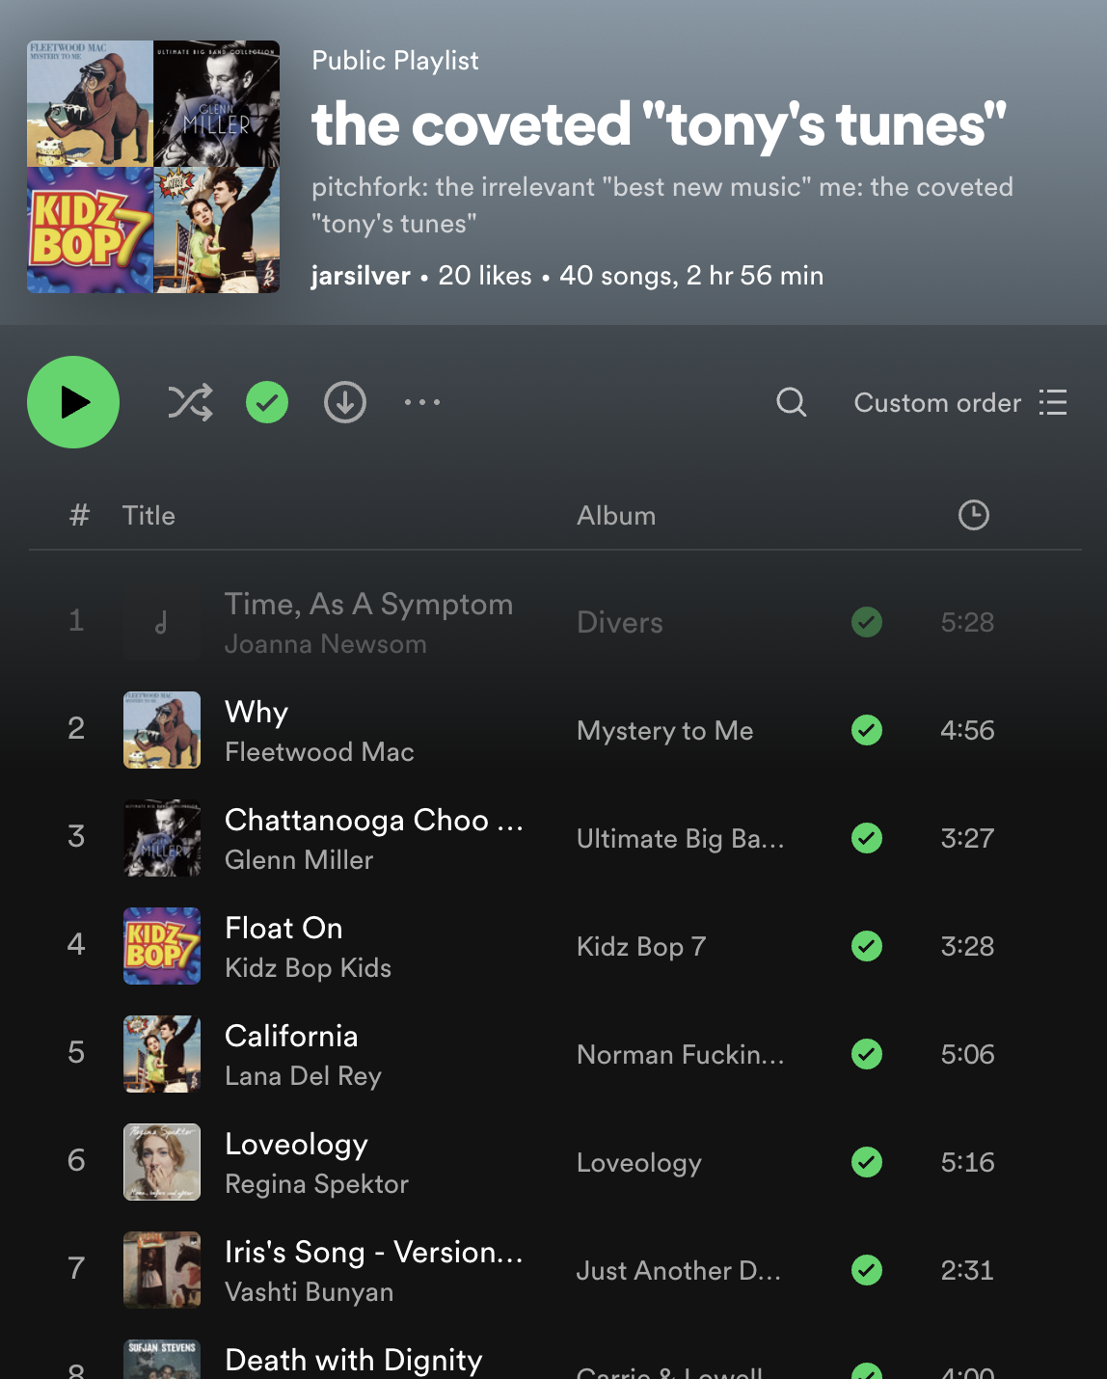Open the album Kidz Bop 7
The width and height of the screenshot is (1107, 1379).
(641, 947)
